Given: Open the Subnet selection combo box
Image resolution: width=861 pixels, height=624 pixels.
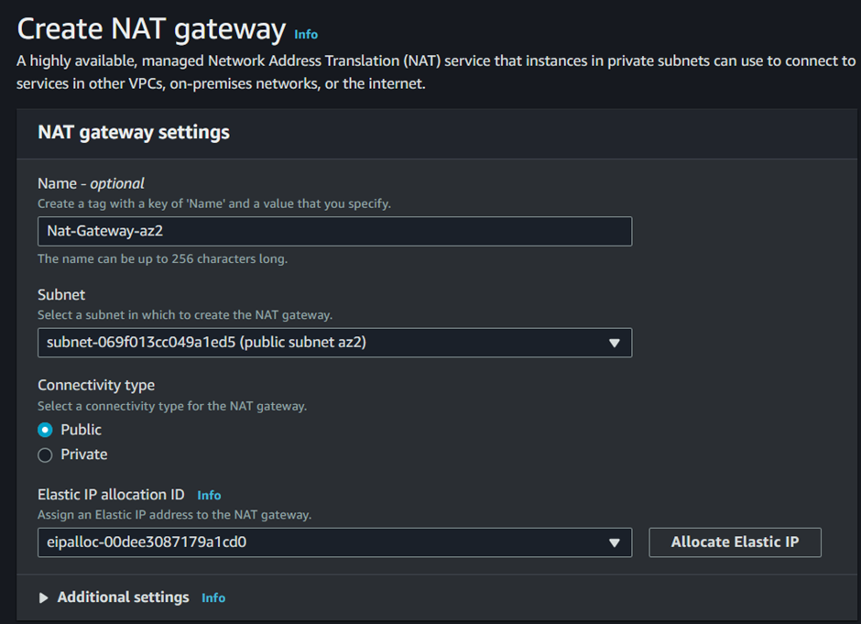Looking at the screenshot, I should coord(334,343).
